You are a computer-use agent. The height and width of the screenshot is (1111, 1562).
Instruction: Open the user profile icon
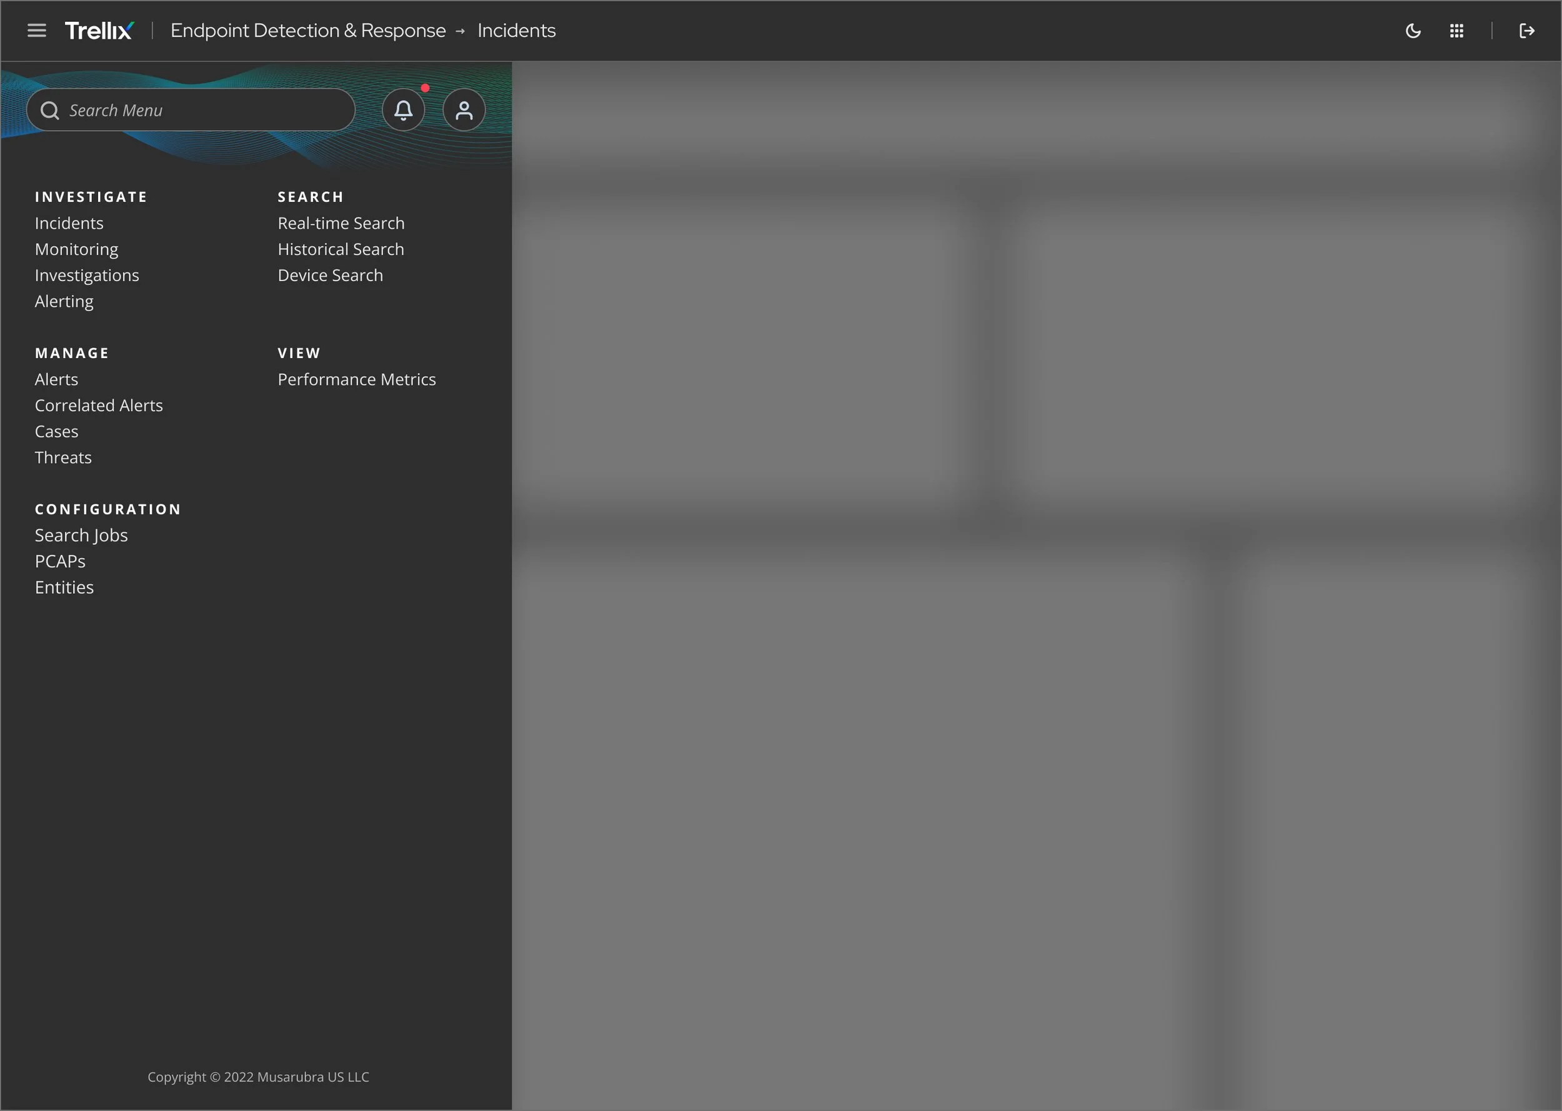464,109
